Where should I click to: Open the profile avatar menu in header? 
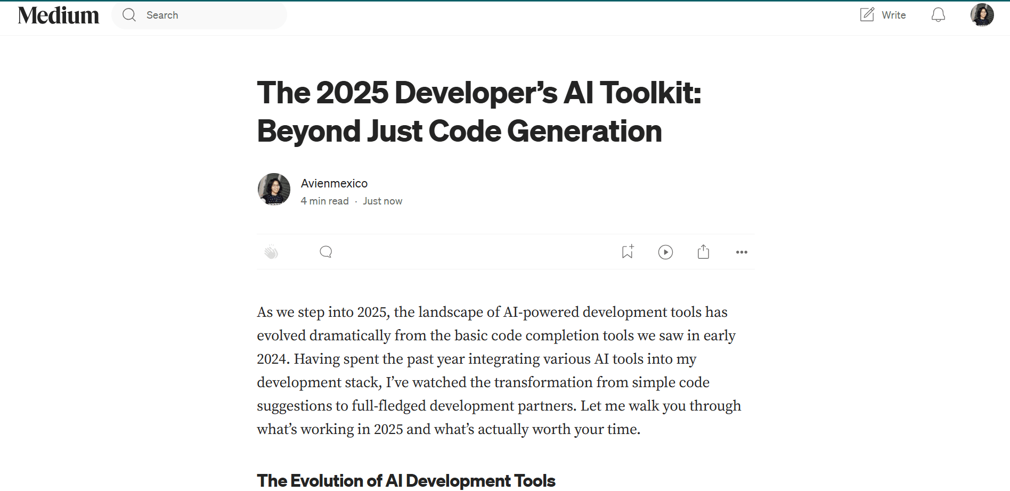982,15
